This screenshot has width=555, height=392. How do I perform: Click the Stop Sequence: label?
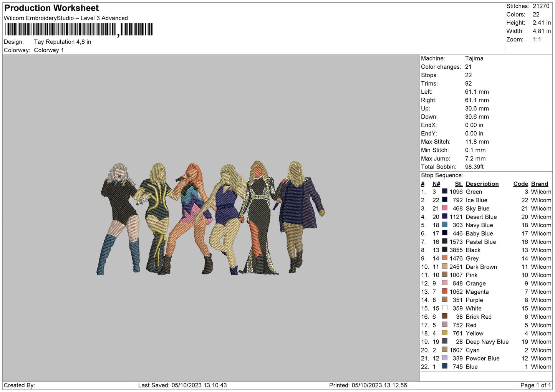(x=442, y=175)
